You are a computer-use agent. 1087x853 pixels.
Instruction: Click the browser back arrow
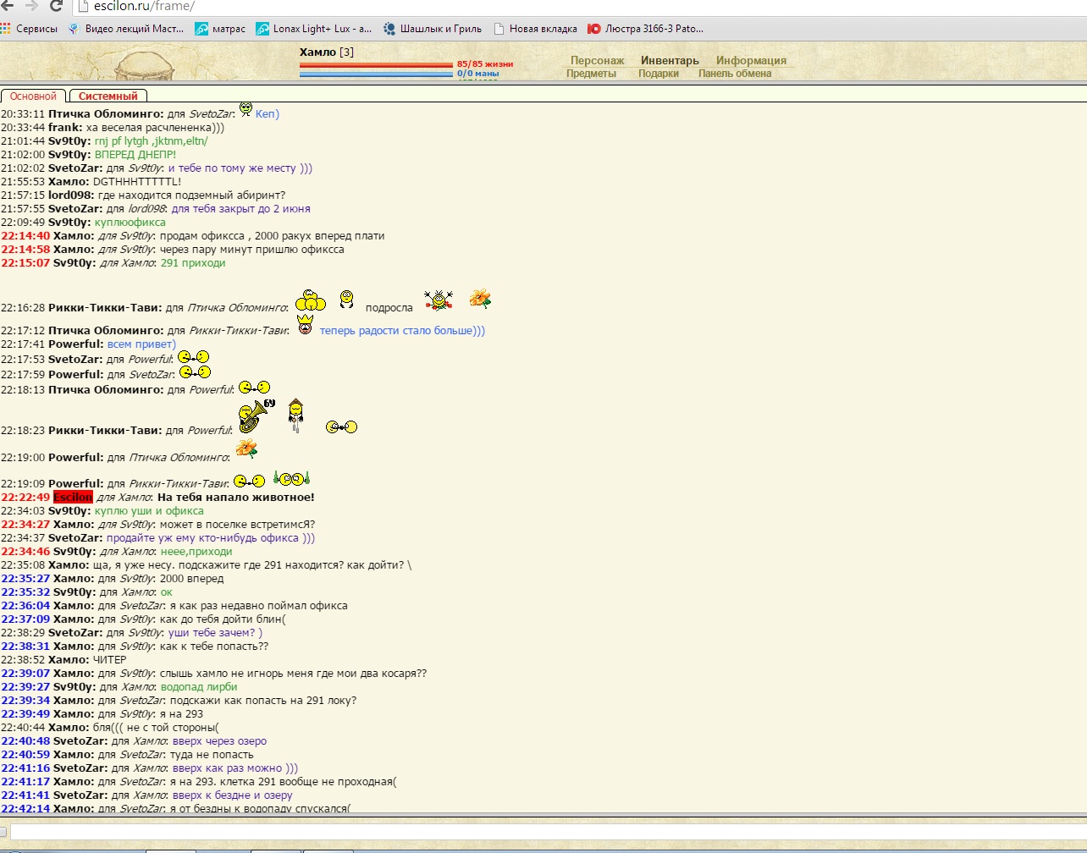[8, 6]
